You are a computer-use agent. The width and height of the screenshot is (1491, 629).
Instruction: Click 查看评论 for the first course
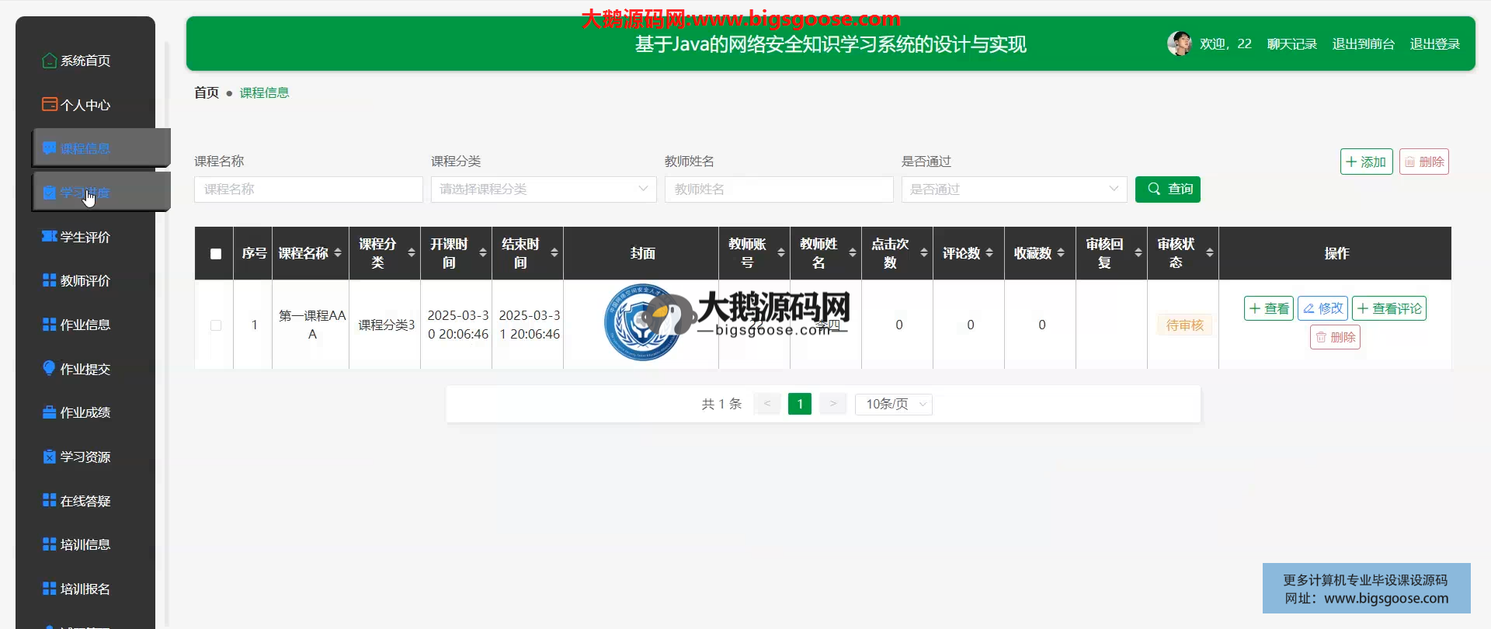(x=1388, y=308)
